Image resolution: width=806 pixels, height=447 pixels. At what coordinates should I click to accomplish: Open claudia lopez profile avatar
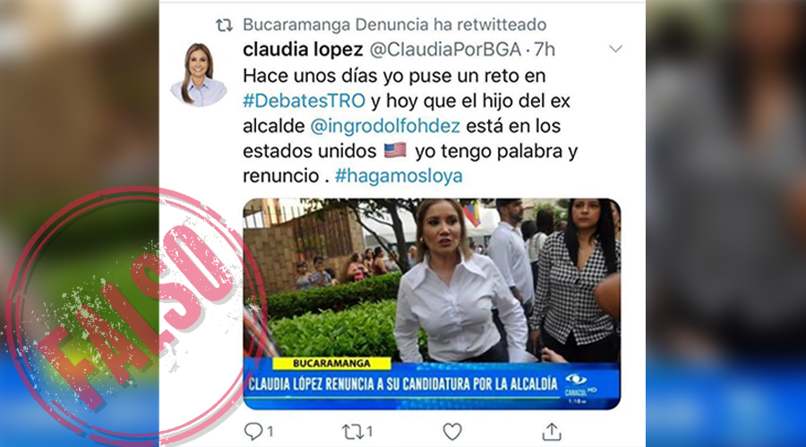click(x=199, y=74)
